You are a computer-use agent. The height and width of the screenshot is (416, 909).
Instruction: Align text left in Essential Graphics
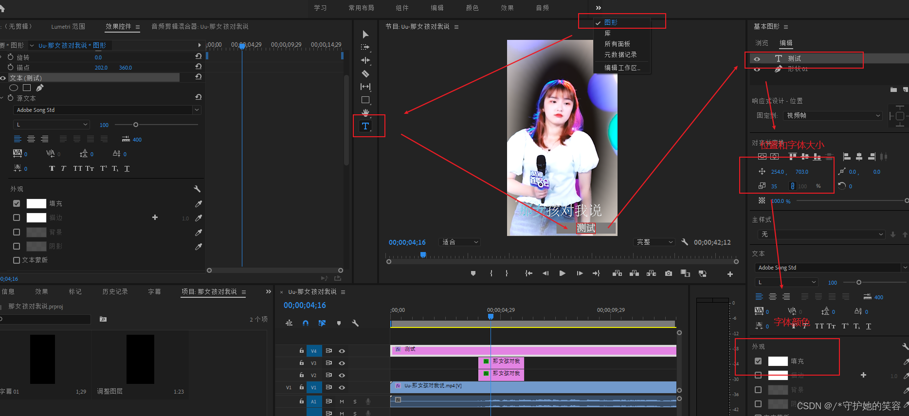click(759, 297)
